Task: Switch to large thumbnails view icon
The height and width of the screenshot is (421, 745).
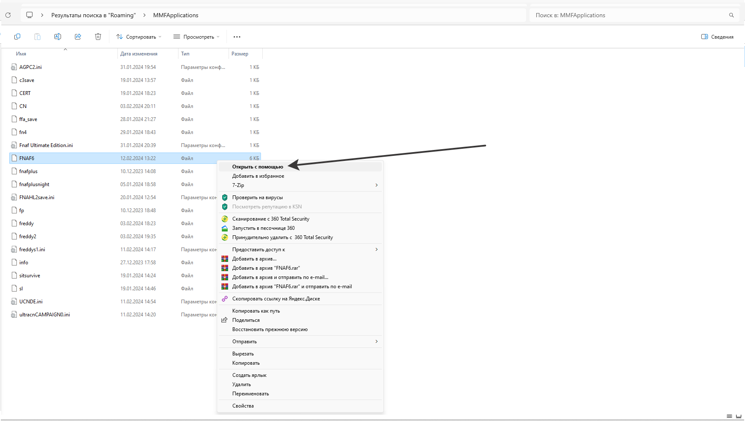Action: 739,416
